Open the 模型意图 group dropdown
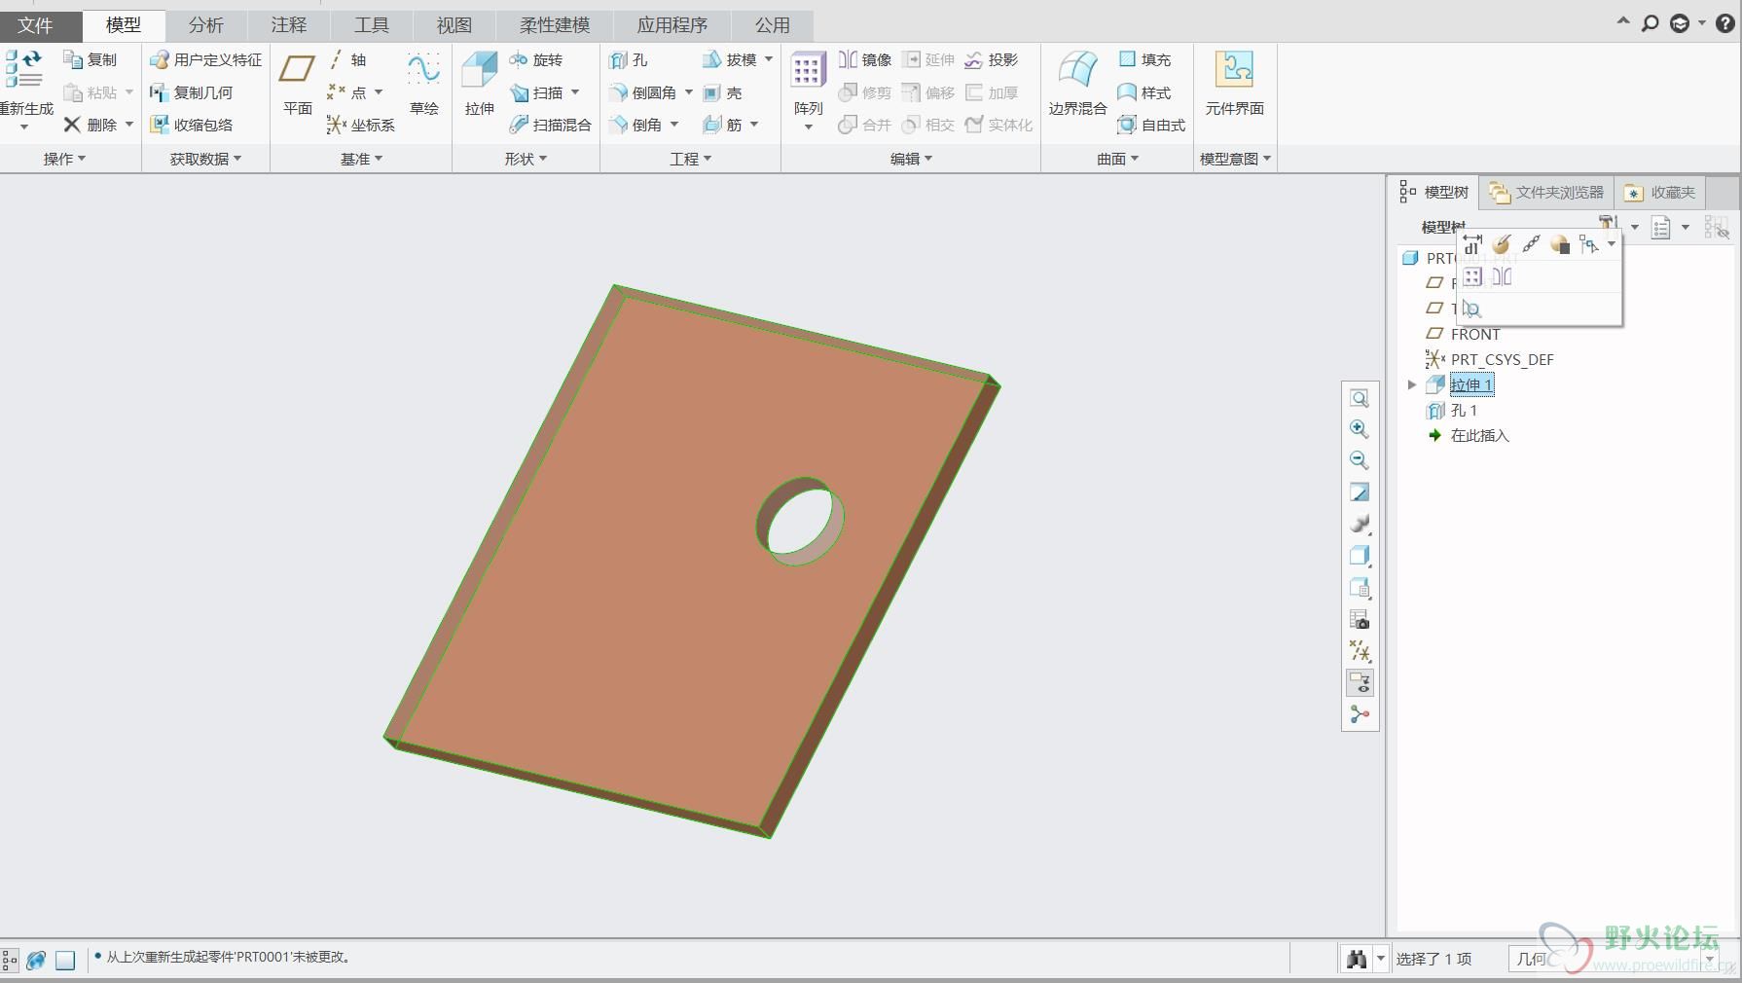The height and width of the screenshot is (983, 1742). [x=1235, y=159]
